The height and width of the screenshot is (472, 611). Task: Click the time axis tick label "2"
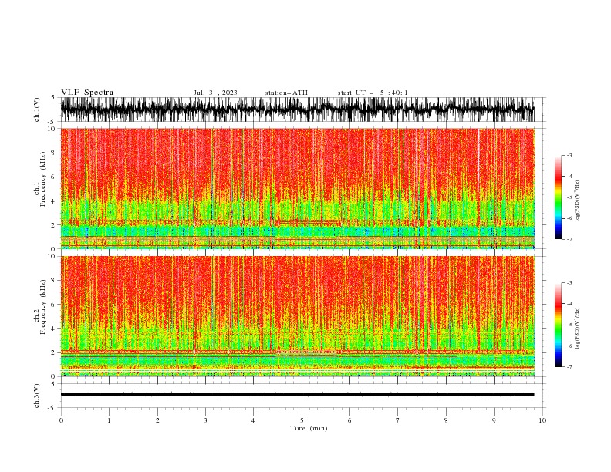(157, 420)
